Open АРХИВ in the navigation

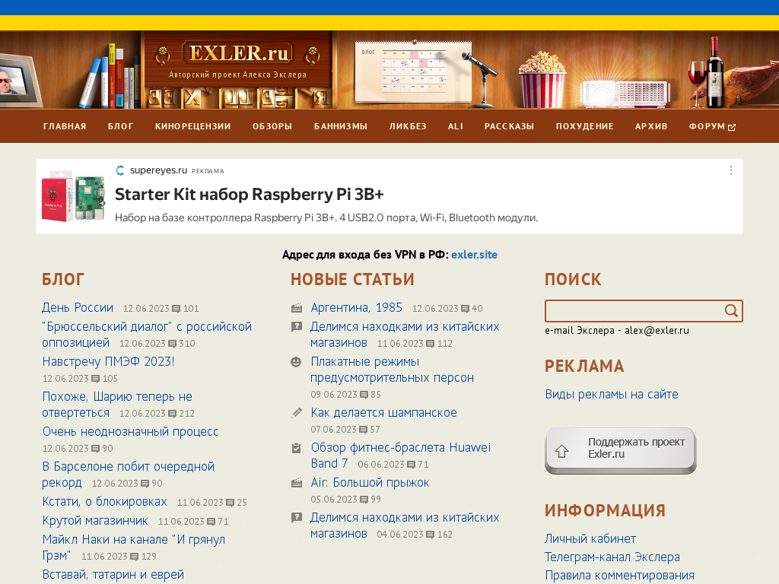coord(651,127)
